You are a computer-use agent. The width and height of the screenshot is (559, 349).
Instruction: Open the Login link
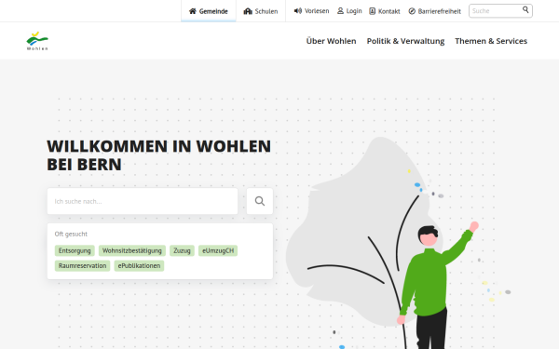click(x=349, y=11)
